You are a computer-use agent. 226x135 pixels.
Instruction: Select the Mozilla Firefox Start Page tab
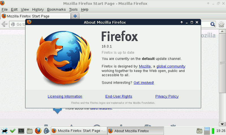pyautogui.click(x=28, y=16)
